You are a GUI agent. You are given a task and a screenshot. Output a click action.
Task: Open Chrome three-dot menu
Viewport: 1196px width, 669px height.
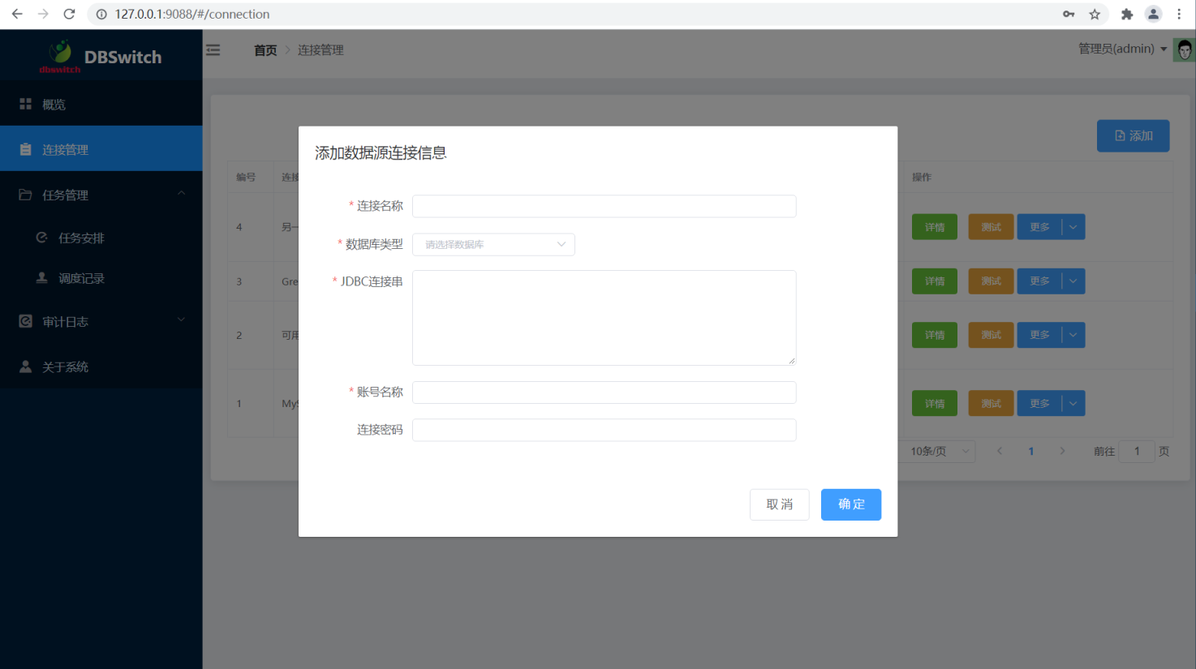tap(1179, 14)
